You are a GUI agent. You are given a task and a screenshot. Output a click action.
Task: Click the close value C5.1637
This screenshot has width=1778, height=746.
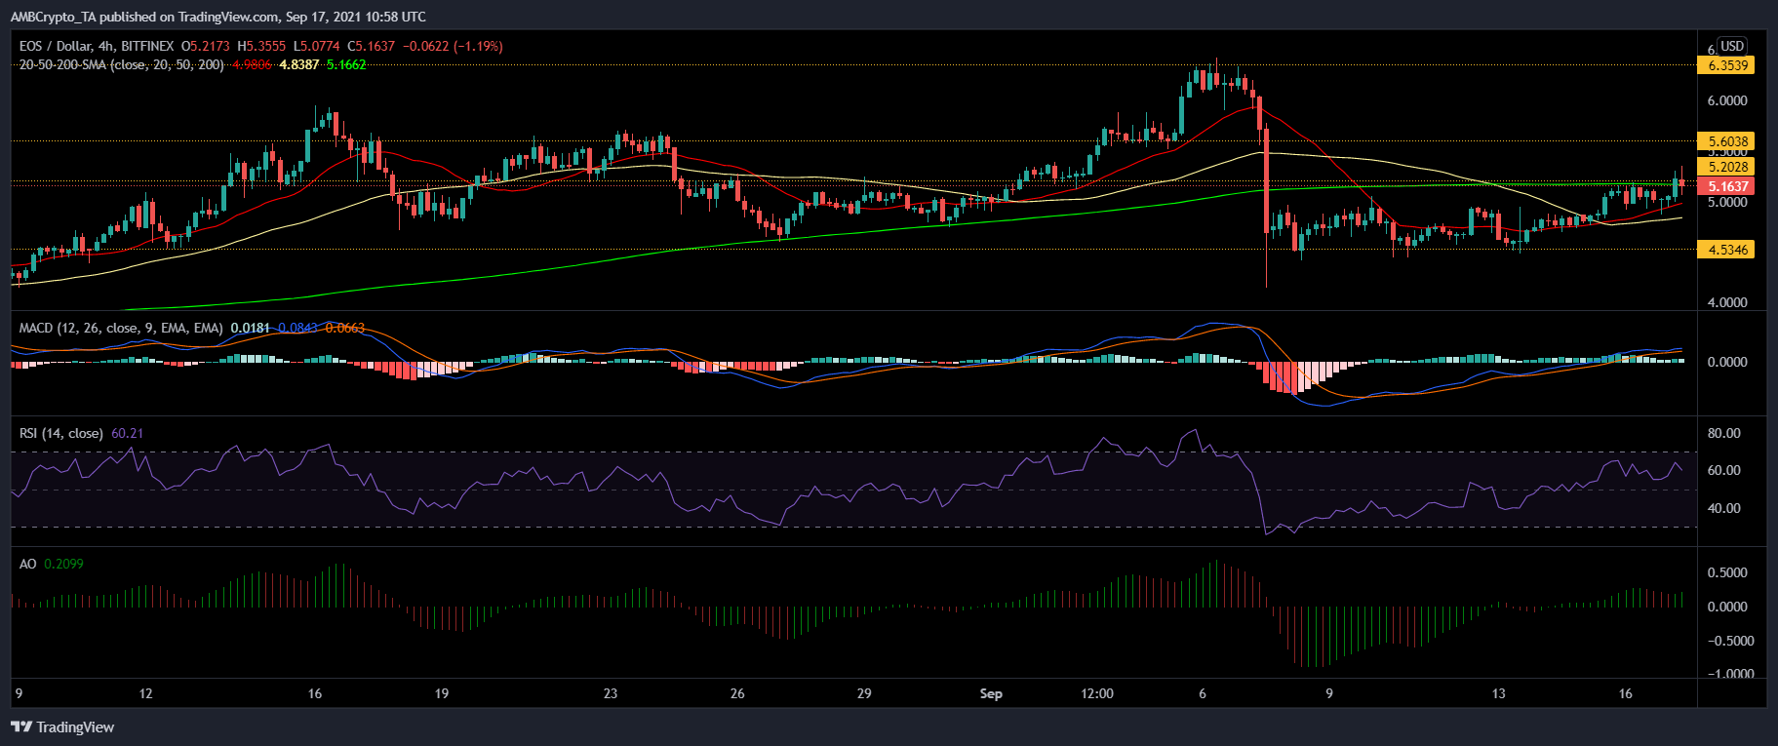click(x=372, y=46)
